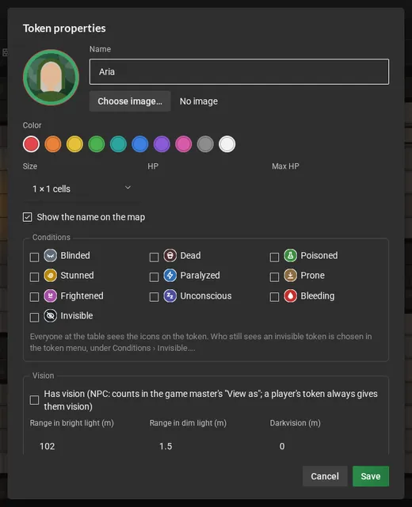Image resolution: width=412 pixels, height=507 pixels.
Task: Select the green color swatch
Action: (97, 144)
